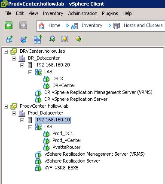
Task: Collapse the LAB node under 192.168.160.10
Action: click(30, 127)
